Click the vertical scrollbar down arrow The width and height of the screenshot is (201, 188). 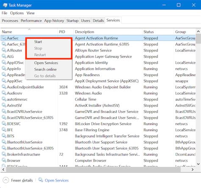[198, 164]
